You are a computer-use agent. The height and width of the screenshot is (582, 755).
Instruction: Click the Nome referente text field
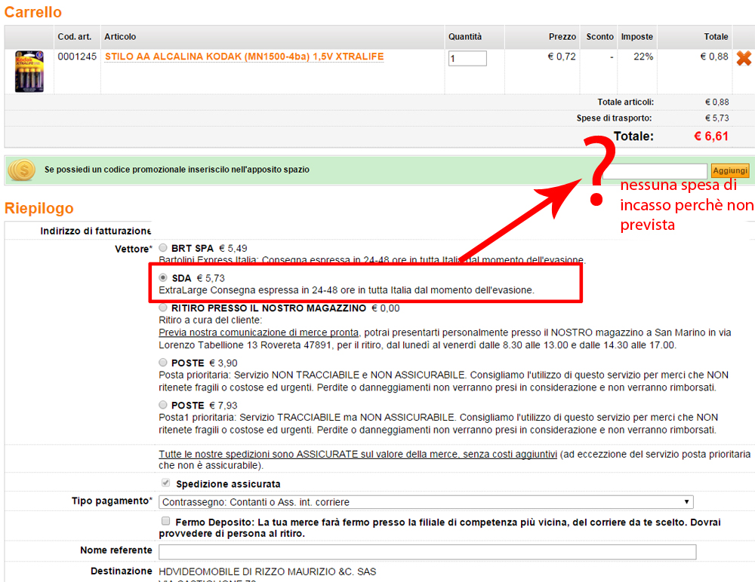click(x=427, y=552)
